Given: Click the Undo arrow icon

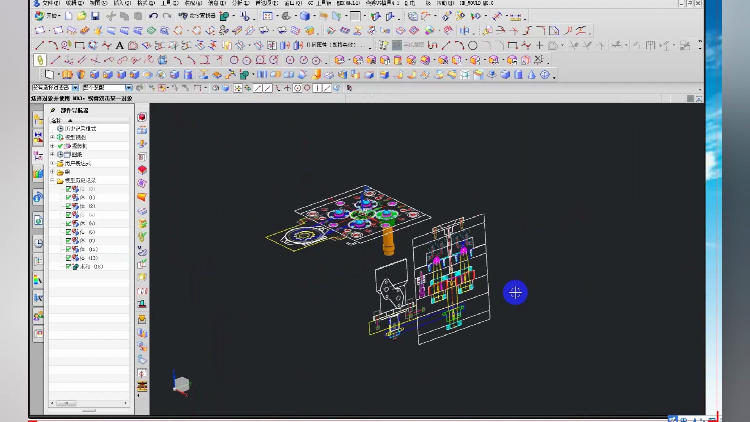Looking at the screenshot, I should pos(153,16).
